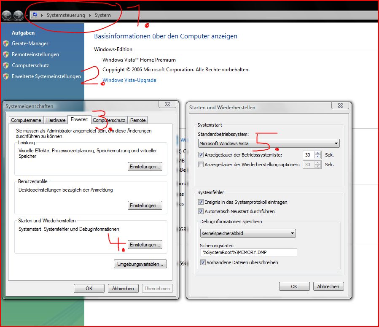Screen dimensions: 379x327
Task: Switch to the Computername tab
Action: click(x=26, y=120)
